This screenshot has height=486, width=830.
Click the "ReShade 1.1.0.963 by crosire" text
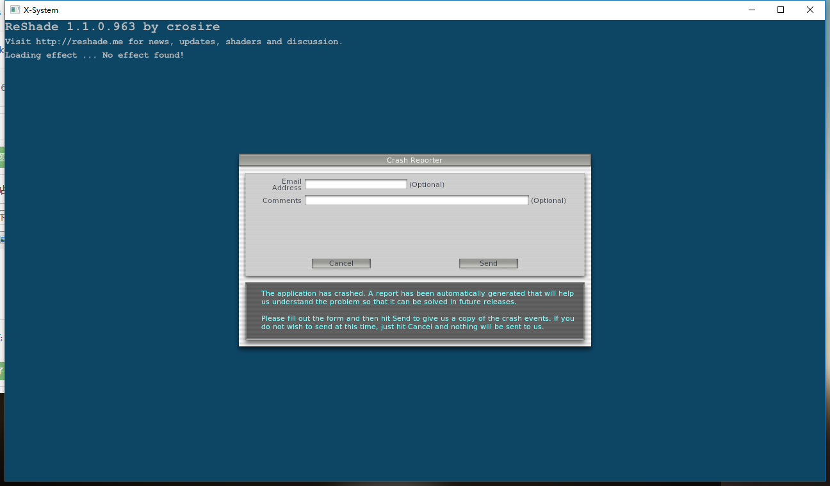point(112,27)
